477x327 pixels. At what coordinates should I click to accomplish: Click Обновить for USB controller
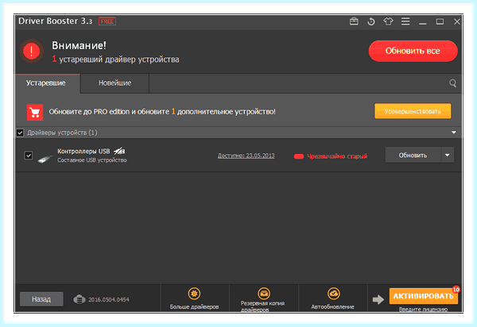click(x=413, y=155)
